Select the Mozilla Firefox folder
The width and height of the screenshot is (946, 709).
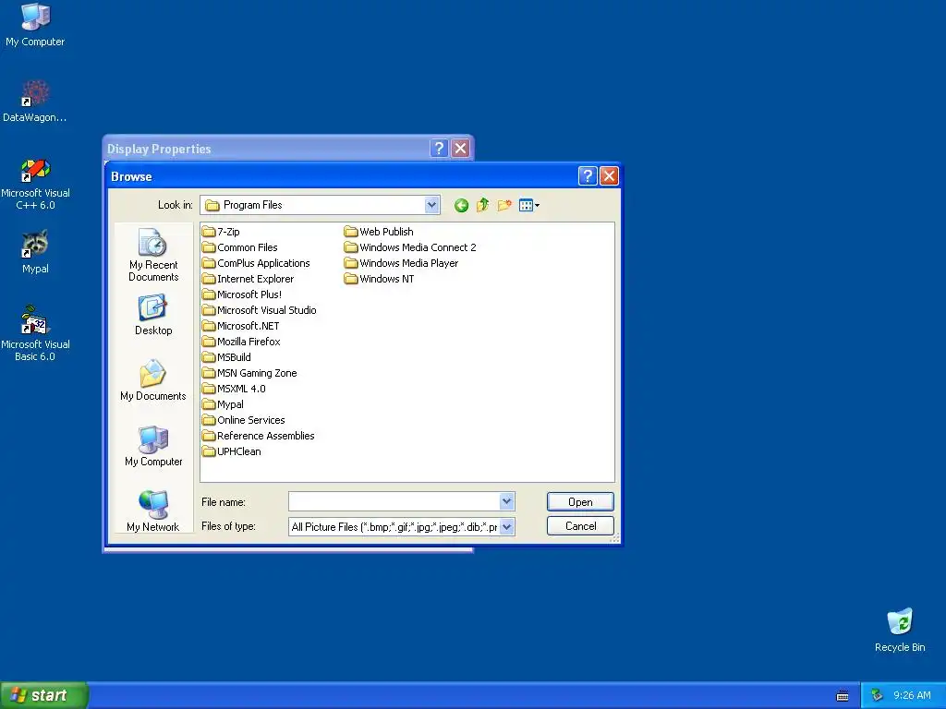[x=241, y=342]
